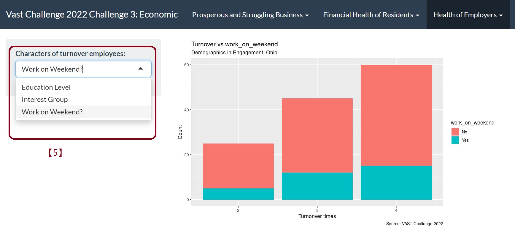This screenshot has height=238, width=515.
Task: Click the Vast Challenge 2022 navbar title
Action: pyautogui.click(x=92, y=15)
